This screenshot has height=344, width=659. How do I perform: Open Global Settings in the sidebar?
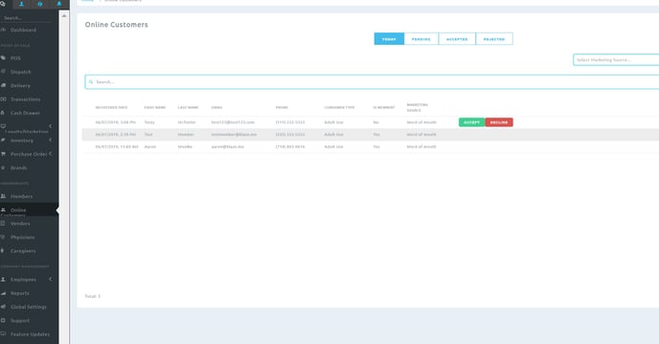(x=28, y=307)
